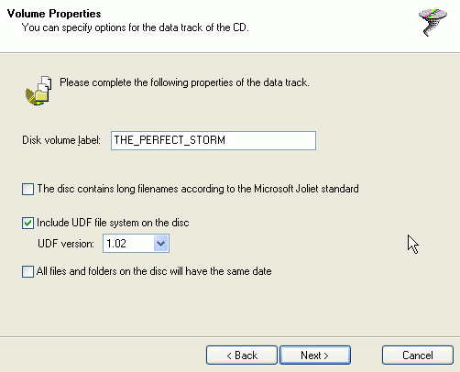Image resolution: width=460 pixels, height=372 pixels.
Task: Go to previous step with Back button
Action: point(242,356)
